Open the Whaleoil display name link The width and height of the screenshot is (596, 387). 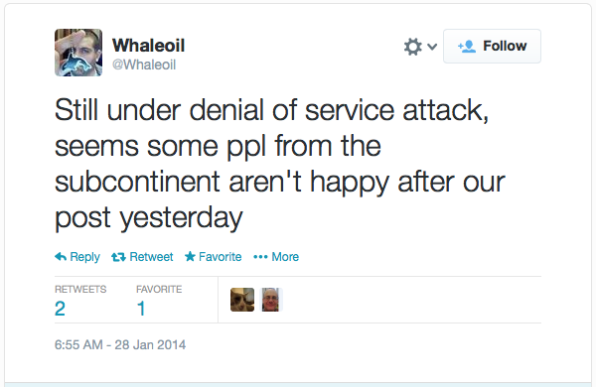tap(148, 46)
